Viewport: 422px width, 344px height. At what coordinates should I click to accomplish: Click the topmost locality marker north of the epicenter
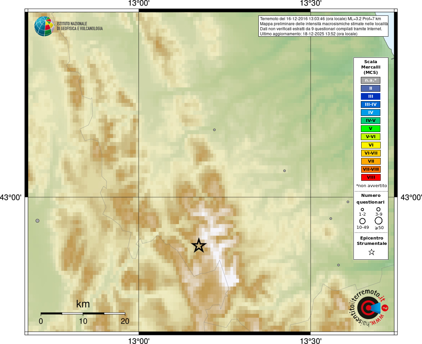pos(214,130)
